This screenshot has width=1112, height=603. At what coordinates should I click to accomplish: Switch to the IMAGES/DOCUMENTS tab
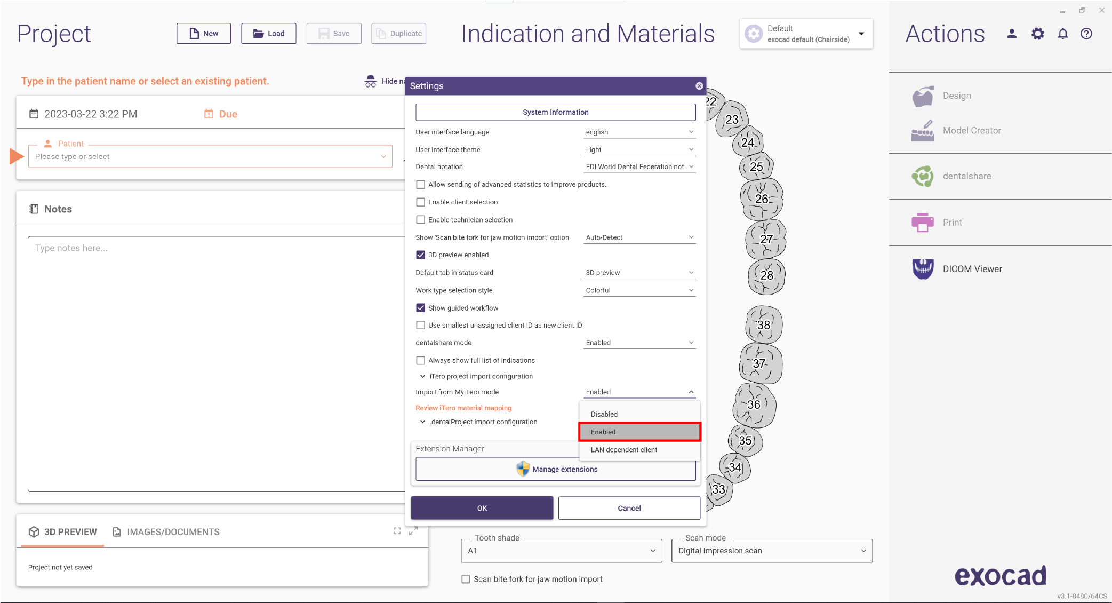166,532
